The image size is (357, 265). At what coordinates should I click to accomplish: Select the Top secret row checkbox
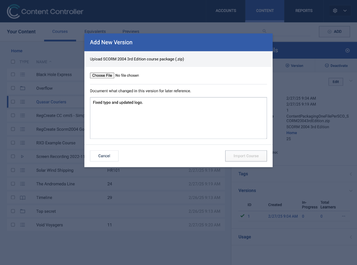(x=13, y=211)
